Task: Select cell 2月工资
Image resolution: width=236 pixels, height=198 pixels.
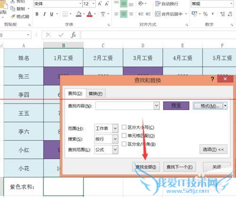Action: [x=103, y=58]
